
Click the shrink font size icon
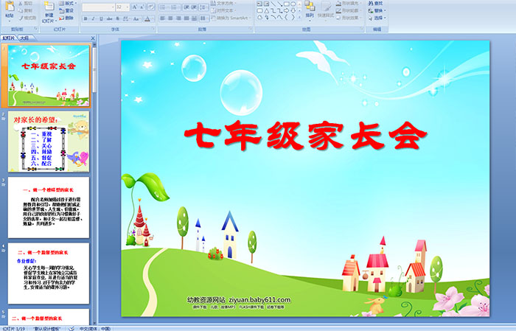point(142,7)
